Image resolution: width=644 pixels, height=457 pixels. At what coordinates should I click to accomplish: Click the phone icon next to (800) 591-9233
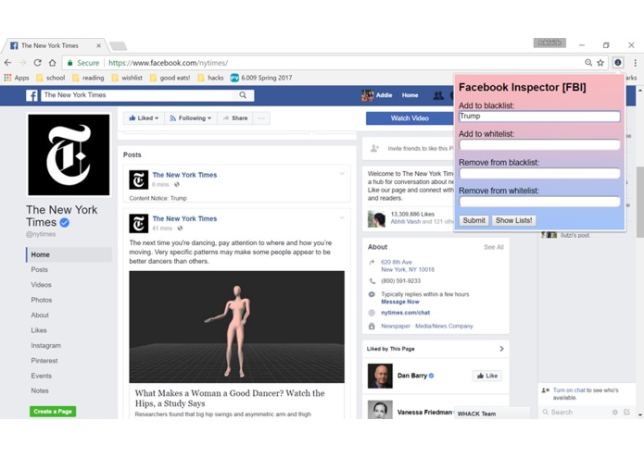pyautogui.click(x=373, y=281)
